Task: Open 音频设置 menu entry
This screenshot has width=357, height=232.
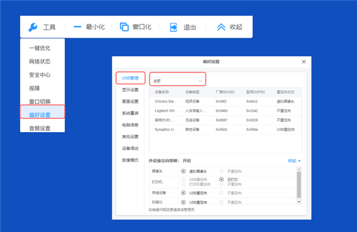Action: tap(40, 128)
